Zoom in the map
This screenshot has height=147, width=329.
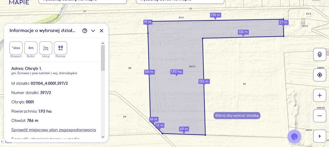pos(319,95)
